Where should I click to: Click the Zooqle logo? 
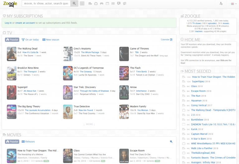10,4
